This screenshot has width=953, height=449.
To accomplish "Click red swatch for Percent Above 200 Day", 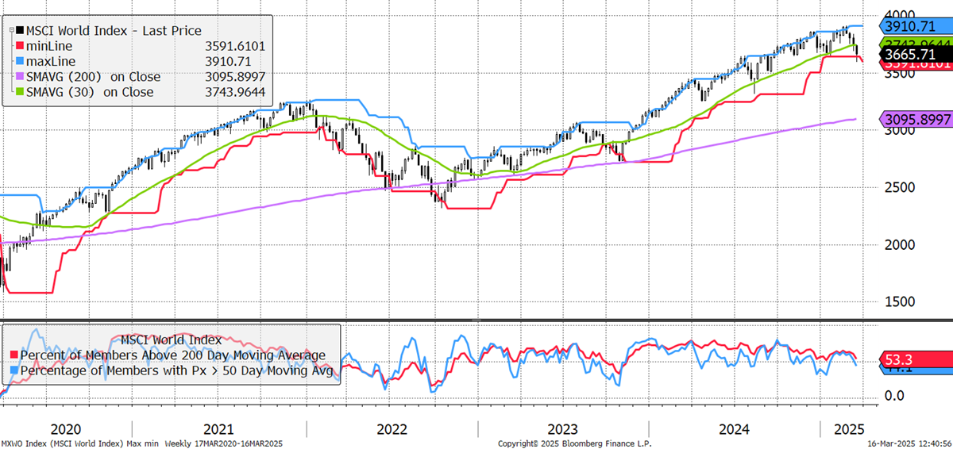I will (14, 355).
